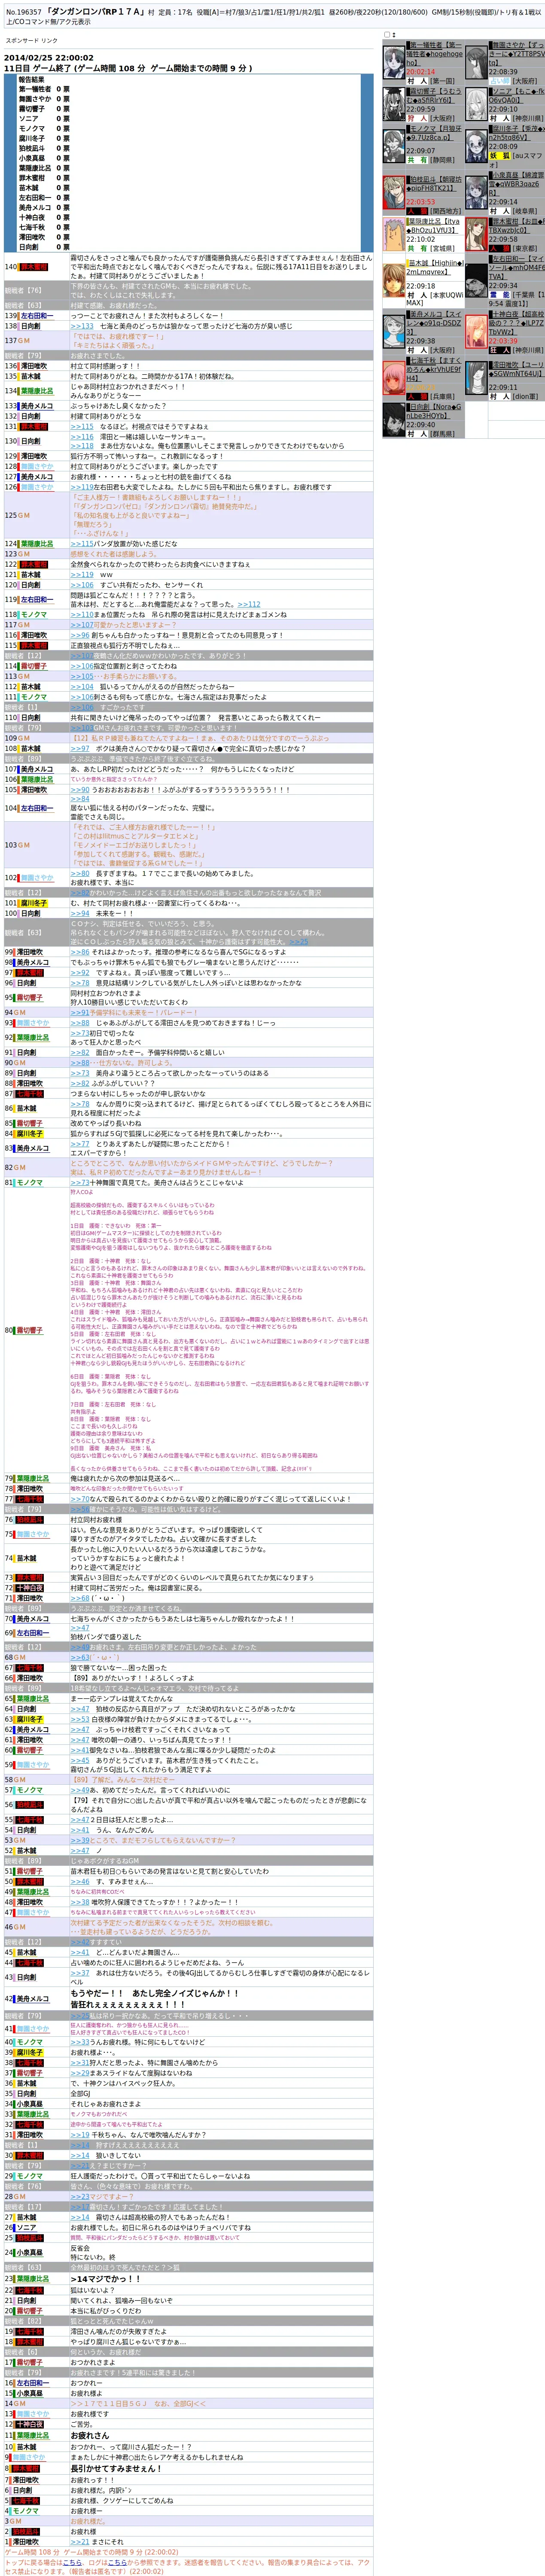
Task: Open player link 狛枝凪斗【朝寝坊】
Action: 434,184
